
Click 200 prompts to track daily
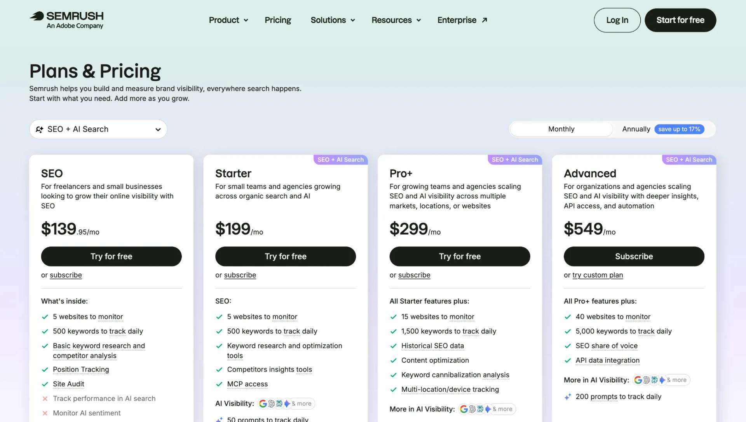click(619, 397)
